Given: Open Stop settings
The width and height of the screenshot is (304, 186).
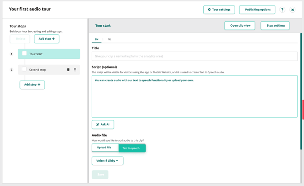Looking at the screenshot, I should coord(275,26).
